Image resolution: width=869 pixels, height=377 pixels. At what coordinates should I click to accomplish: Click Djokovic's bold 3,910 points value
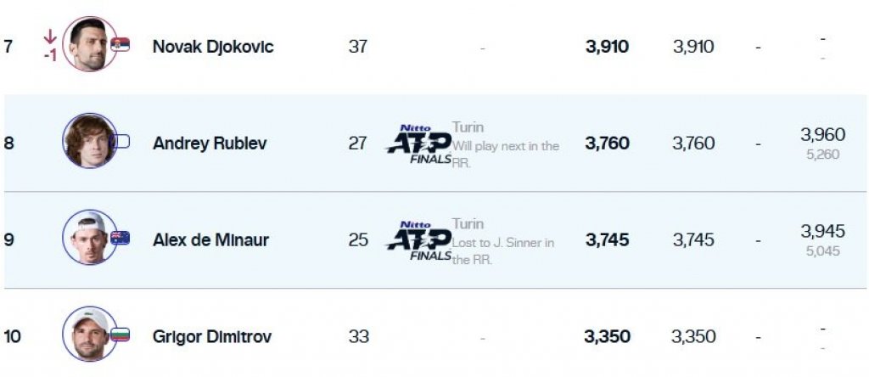click(x=607, y=47)
